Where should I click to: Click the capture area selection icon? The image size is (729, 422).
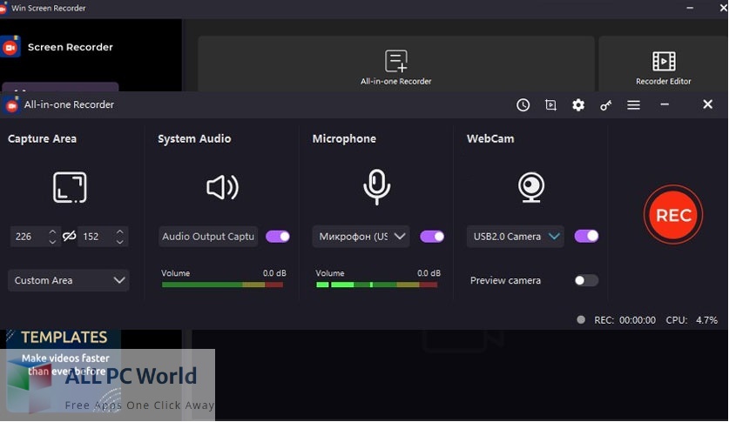click(x=70, y=187)
